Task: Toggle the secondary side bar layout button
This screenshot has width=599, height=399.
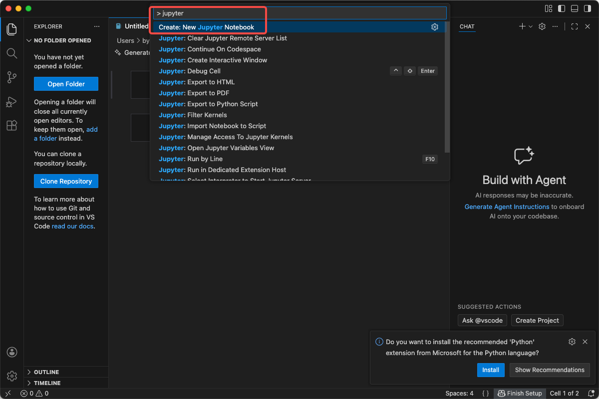Action: 588,8
